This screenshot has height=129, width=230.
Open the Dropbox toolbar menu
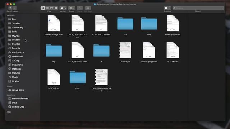[167, 8]
